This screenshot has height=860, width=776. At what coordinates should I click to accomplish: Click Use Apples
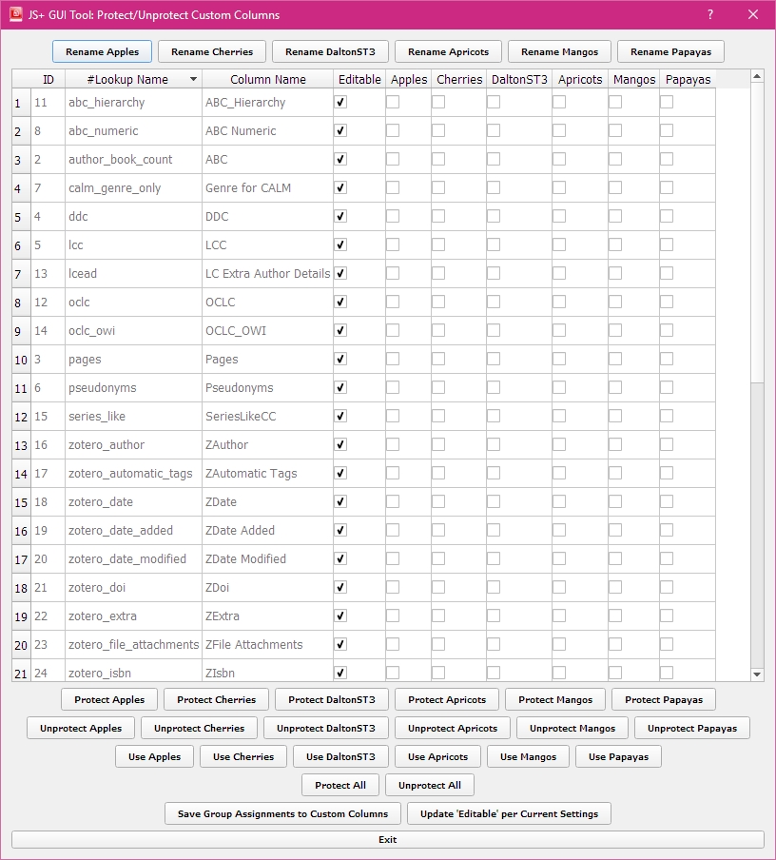154,756
